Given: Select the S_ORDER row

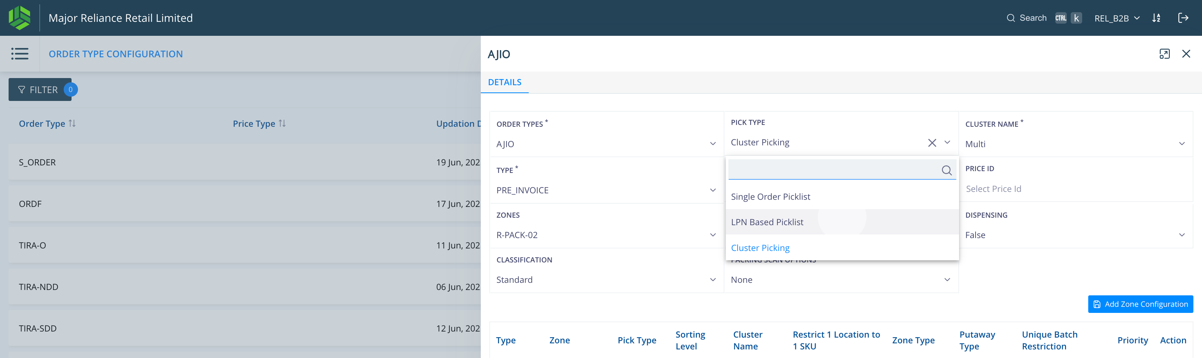Looking at the screenshot, I should point(244,162).
